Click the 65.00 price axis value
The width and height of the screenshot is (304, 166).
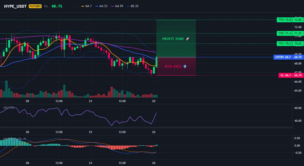[x=298, y=91]
